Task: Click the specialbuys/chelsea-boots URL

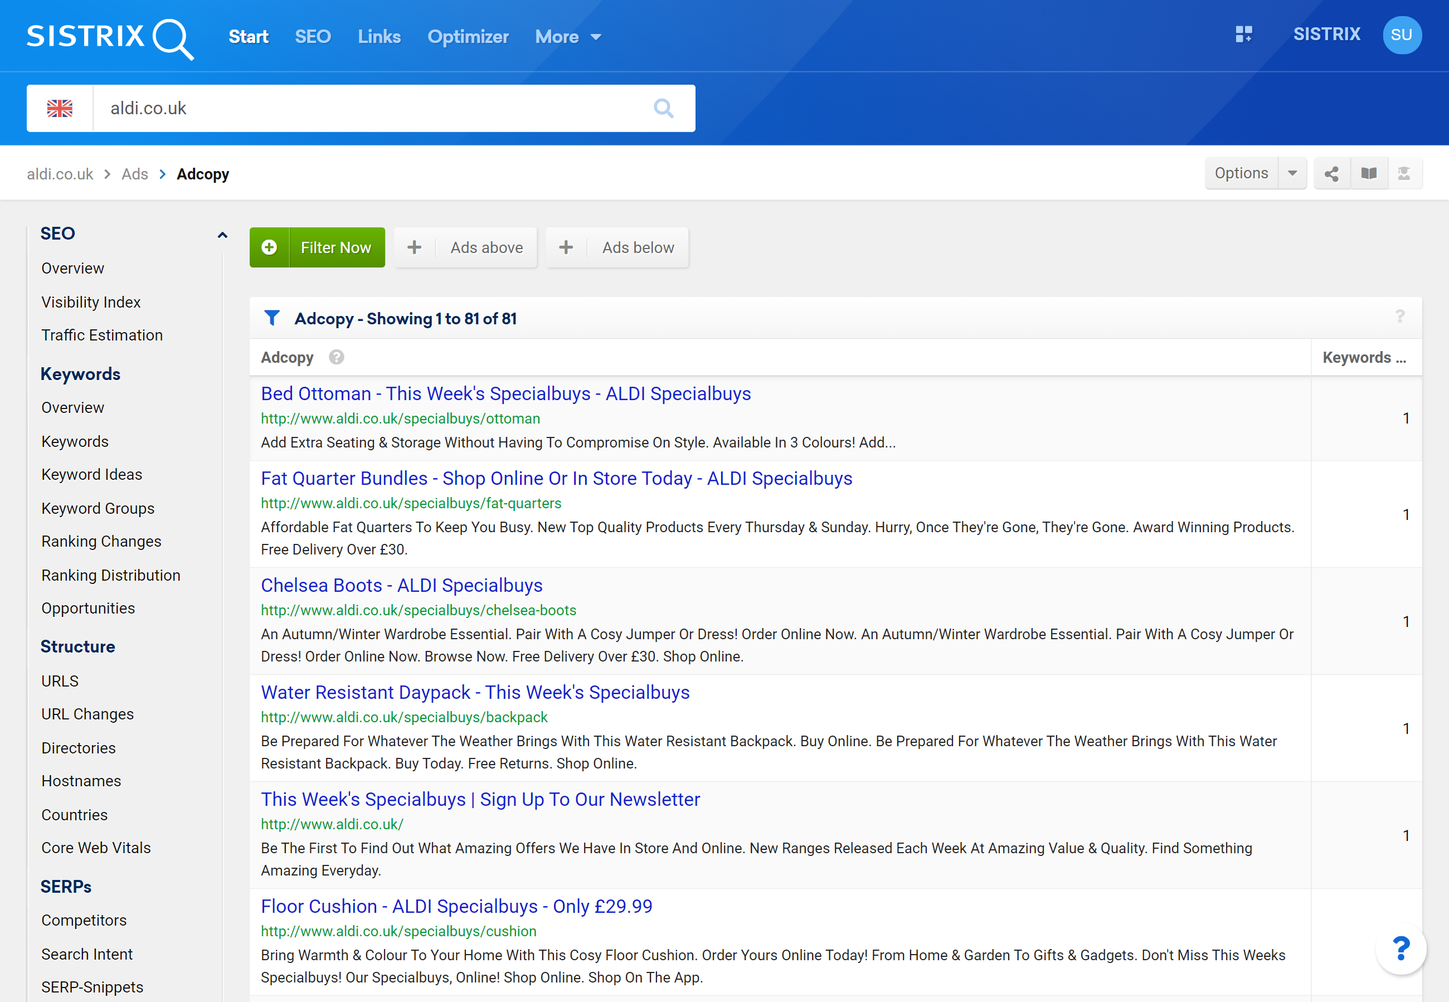Action: point(419,610)
